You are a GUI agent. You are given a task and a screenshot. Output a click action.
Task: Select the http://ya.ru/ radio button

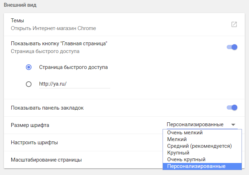[29, 84]
